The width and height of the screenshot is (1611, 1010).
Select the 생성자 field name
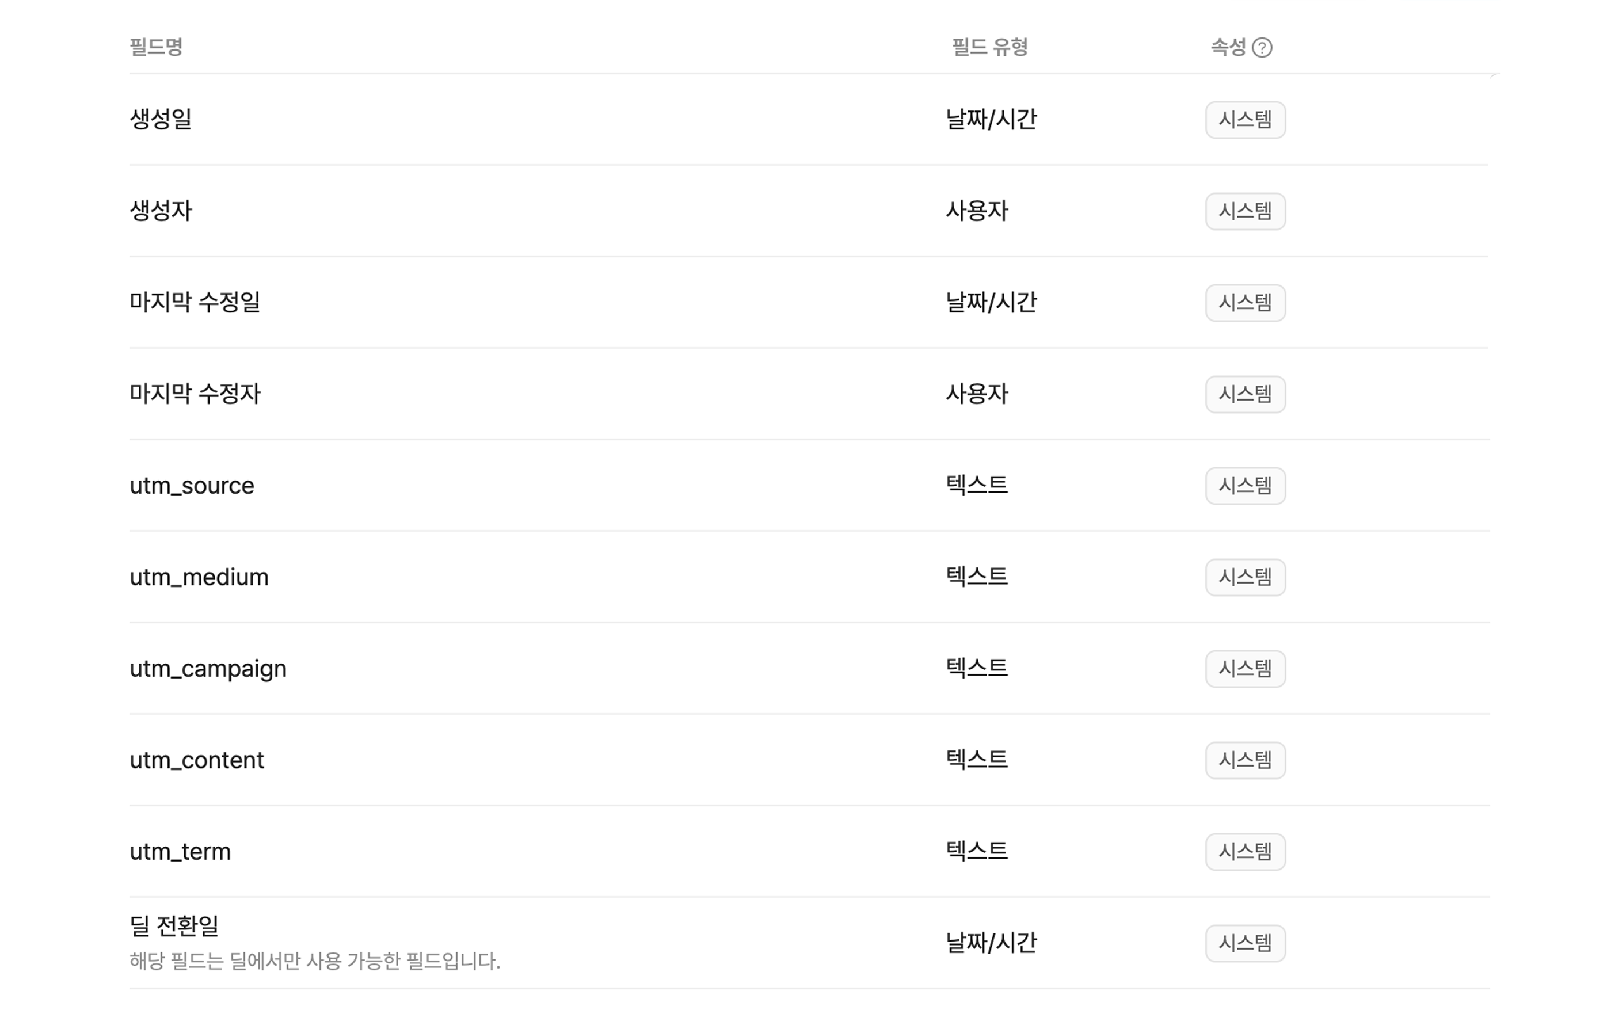point(161,211)
